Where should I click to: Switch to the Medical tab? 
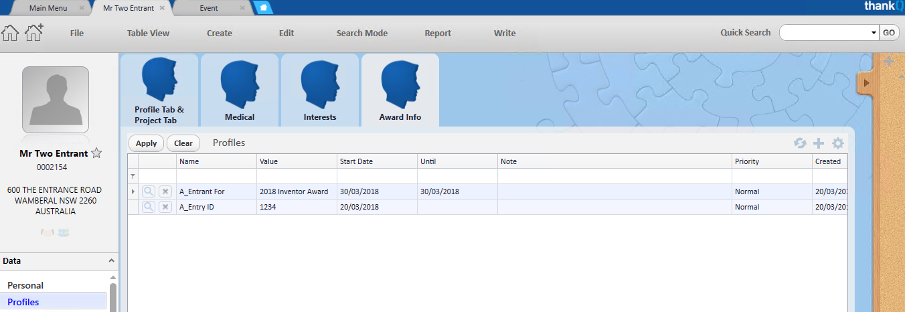click(240, 90)
